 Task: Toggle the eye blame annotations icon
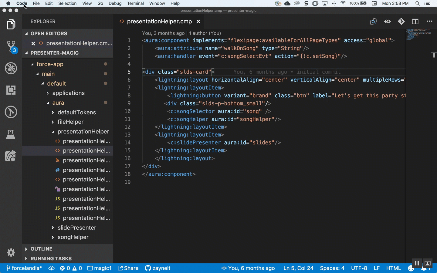point(388,22)
